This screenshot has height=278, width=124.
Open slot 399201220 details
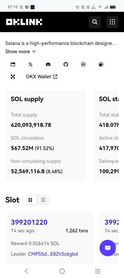[x=29, y=222]
